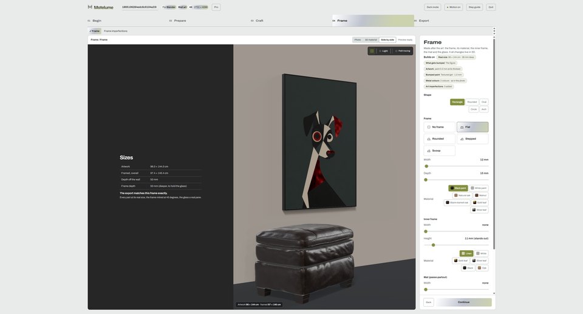The width and height of the screenshot is (583, 314).
Task: Go to the Prepare step
Action: pyautogui.click(x=210, y=21)
